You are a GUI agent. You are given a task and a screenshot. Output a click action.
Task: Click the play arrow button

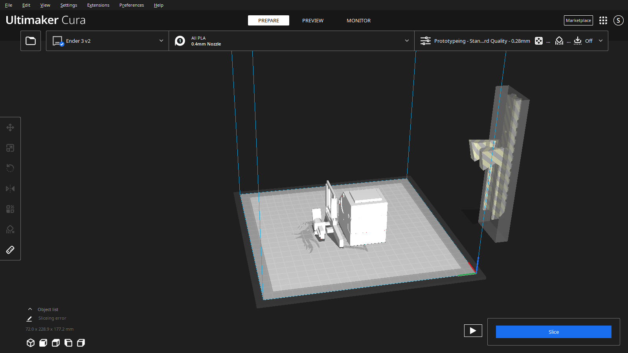click(x=473, y=331)
